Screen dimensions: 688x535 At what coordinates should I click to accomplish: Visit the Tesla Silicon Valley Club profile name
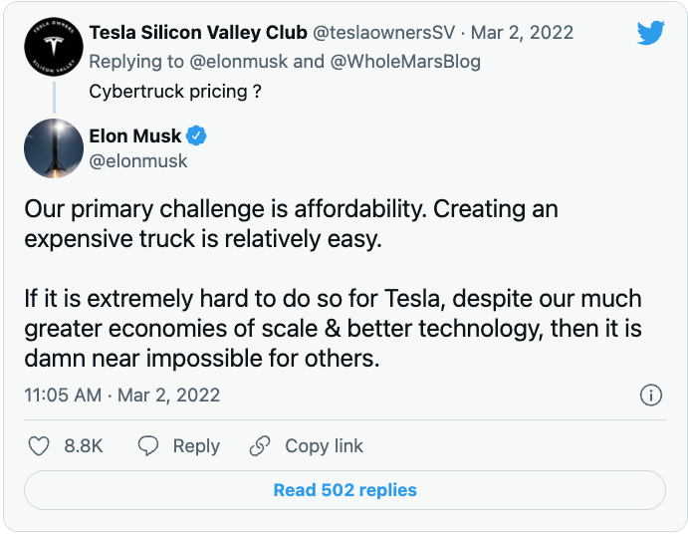(x=197, y=32)
